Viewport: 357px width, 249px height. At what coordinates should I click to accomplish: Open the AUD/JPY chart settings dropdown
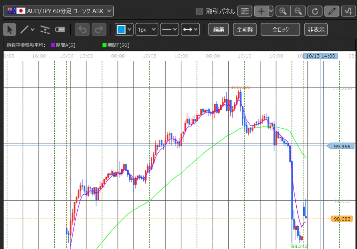58,11
